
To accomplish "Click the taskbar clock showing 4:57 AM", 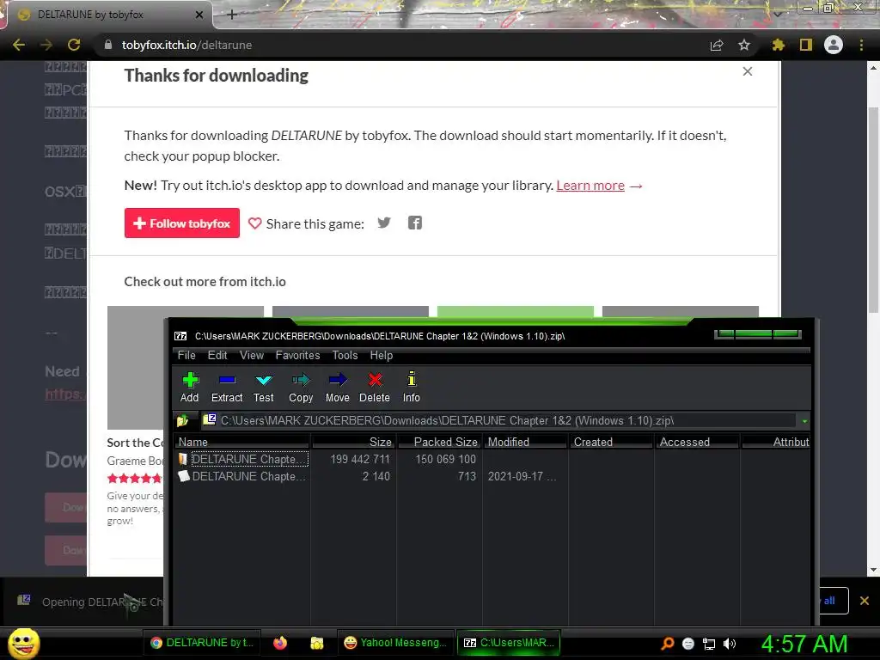I will coord(804,644).
